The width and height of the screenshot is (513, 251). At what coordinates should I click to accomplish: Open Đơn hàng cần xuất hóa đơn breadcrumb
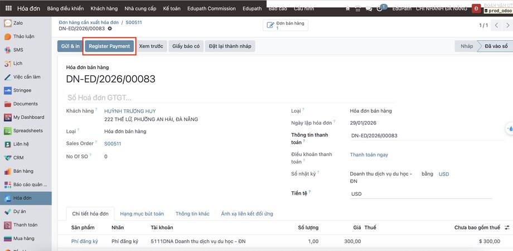[89, 22]
